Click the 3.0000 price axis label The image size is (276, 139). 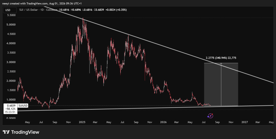(11, 62)
